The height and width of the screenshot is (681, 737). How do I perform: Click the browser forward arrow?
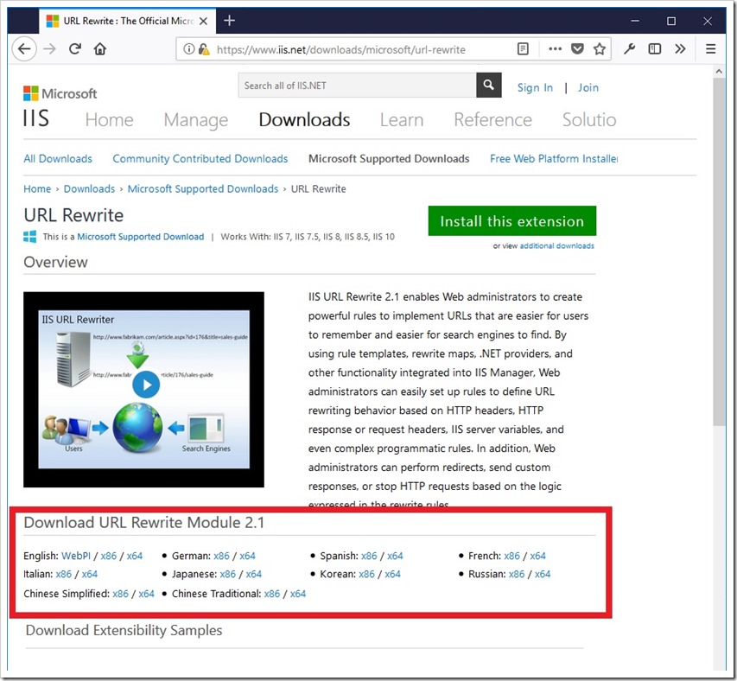50,49
